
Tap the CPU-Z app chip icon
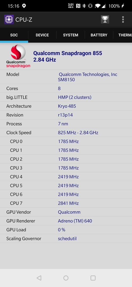pyautogui.click(x=9, y=19)
